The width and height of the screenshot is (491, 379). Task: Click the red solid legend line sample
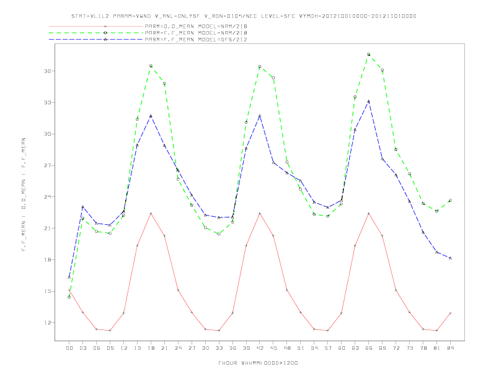point(96,26)
